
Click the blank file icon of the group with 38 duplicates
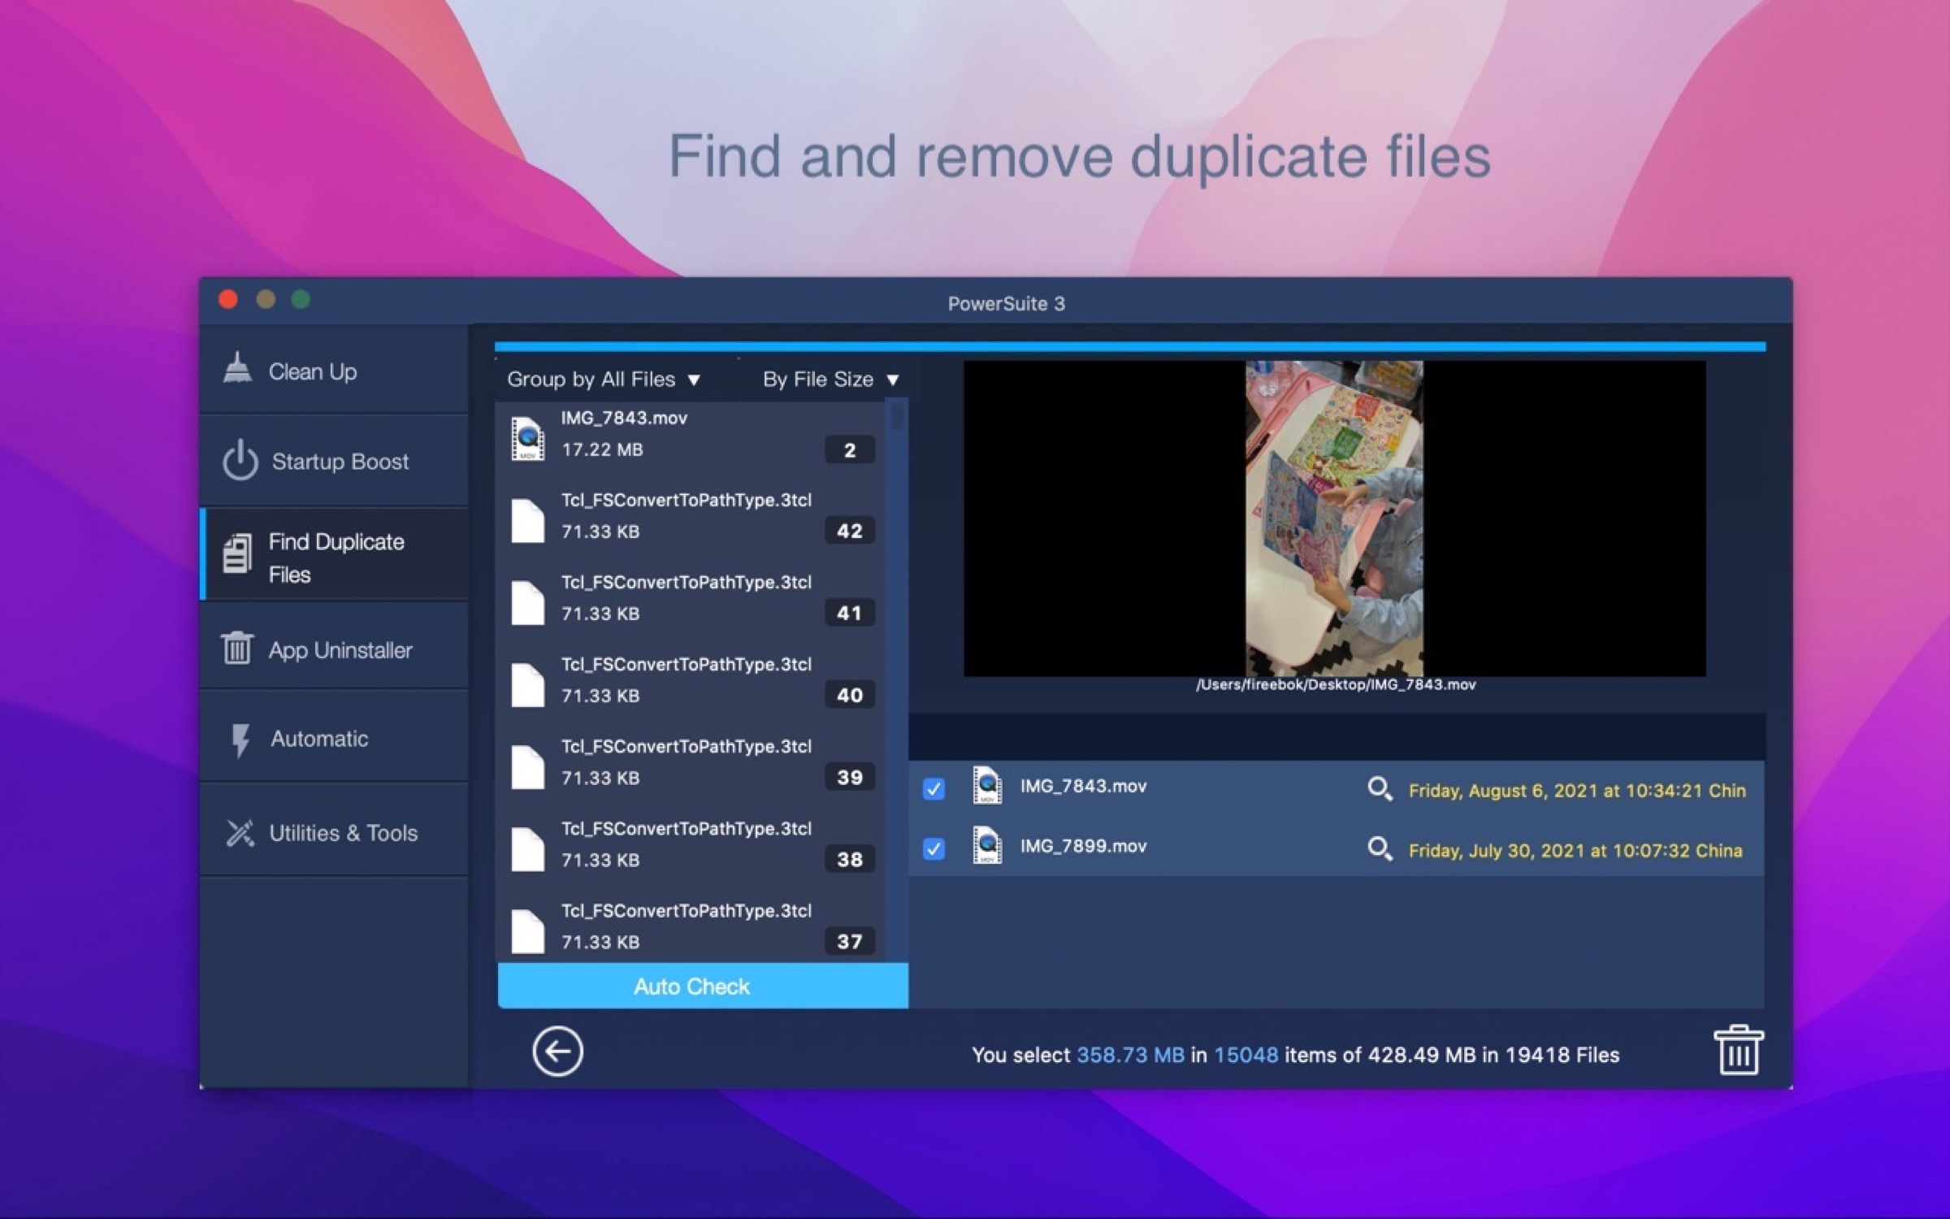coord(527,848)
